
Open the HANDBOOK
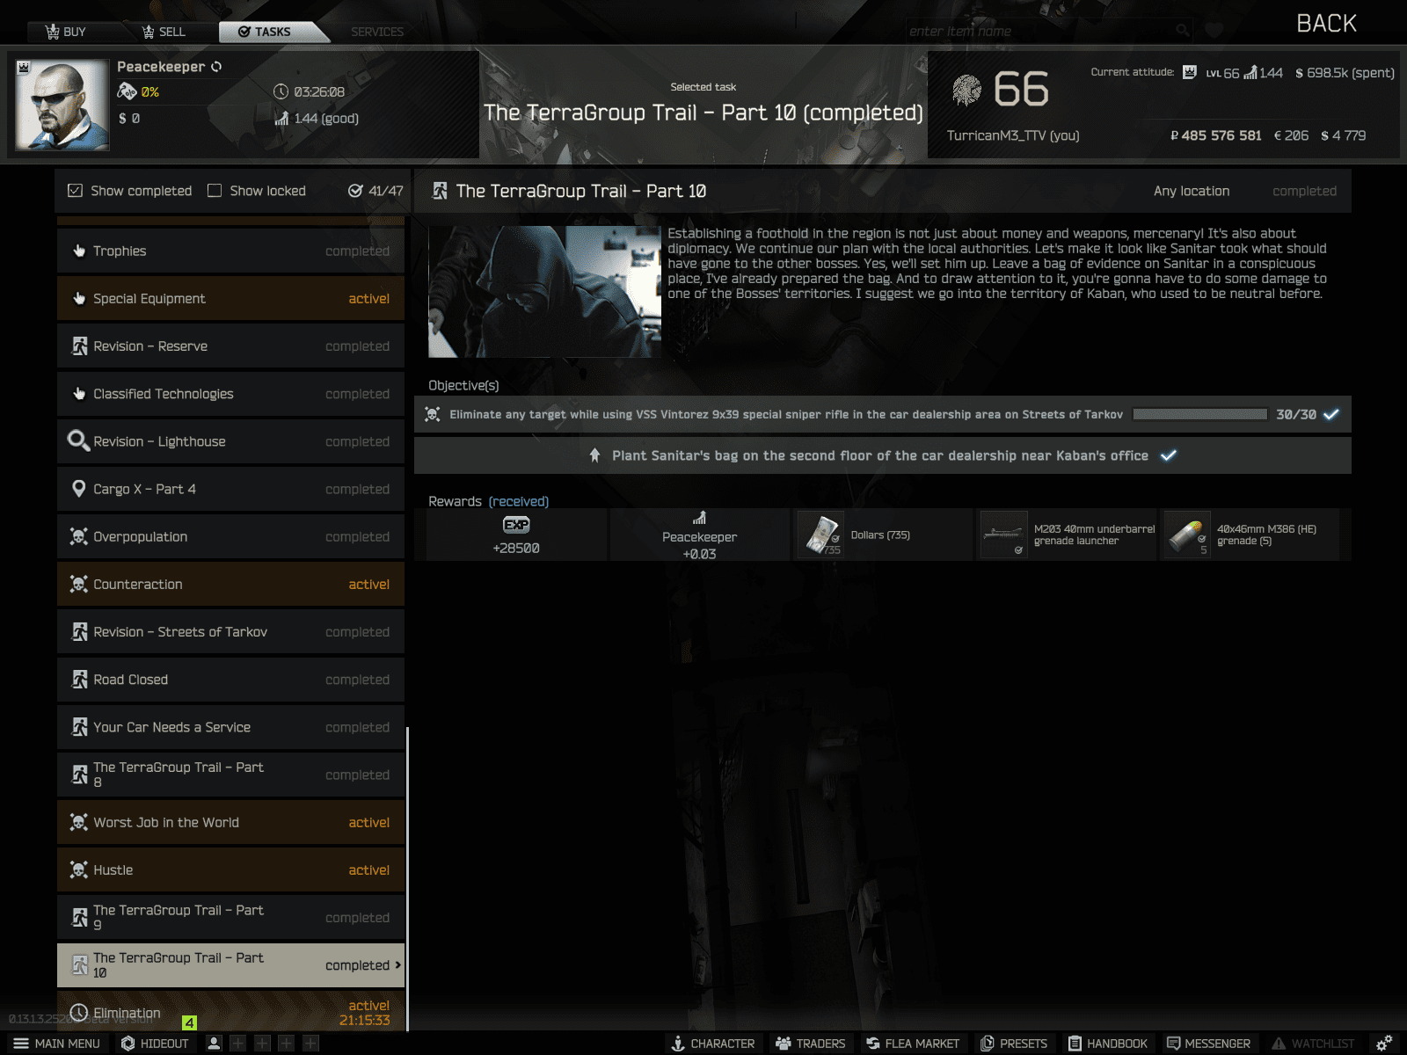click(1108, 1044)
